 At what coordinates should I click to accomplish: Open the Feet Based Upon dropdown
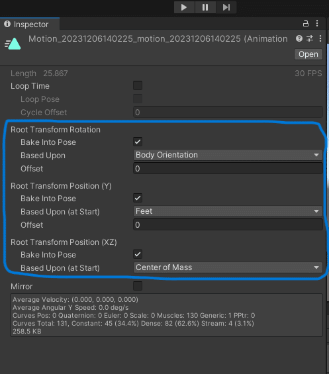[228, 211]
